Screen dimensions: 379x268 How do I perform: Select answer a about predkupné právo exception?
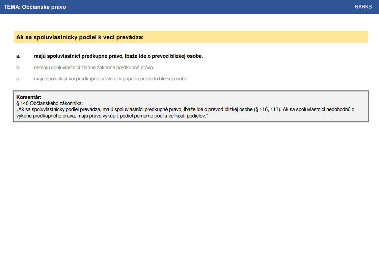(x=118, y=56)
